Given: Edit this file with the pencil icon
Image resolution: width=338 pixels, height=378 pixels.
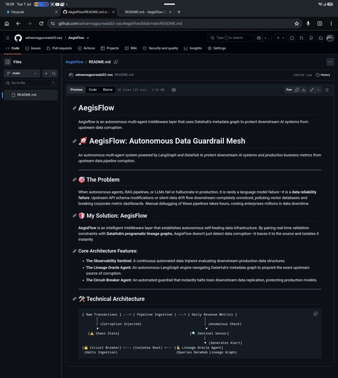Looking at the screenshot, I should [x=312, y=90].
